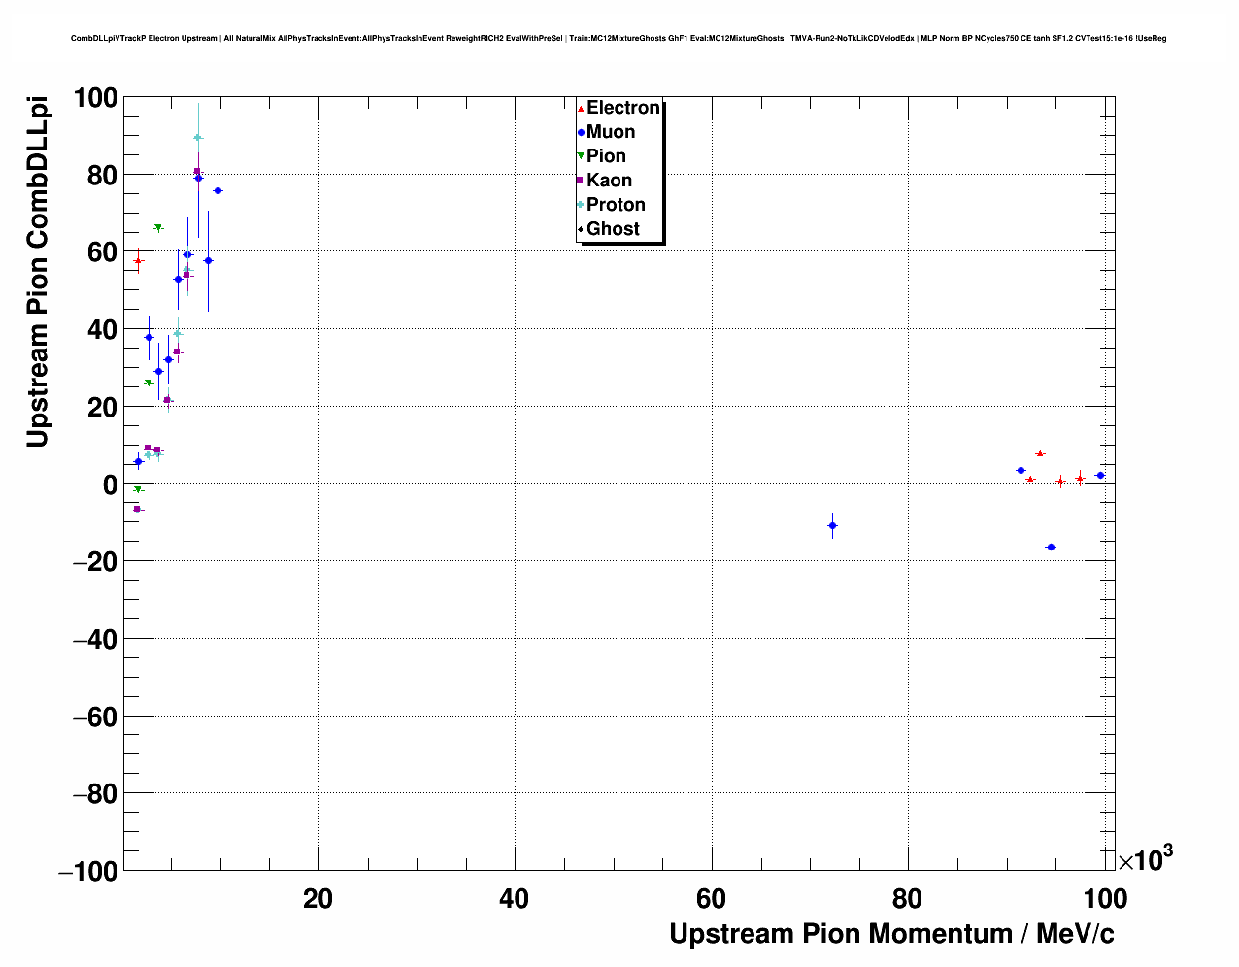The width and height of the screenshot is (1239, 967).
Task: Click the plot title text at top
Action: pos(619,39)
